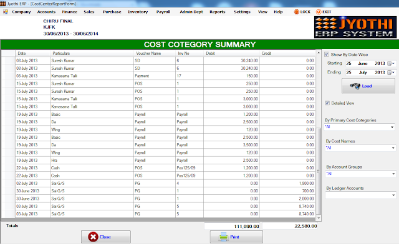Click the LOCK menu item
Image resolution: width=399 pixels, height=244 pixels.
pos(302,12)
